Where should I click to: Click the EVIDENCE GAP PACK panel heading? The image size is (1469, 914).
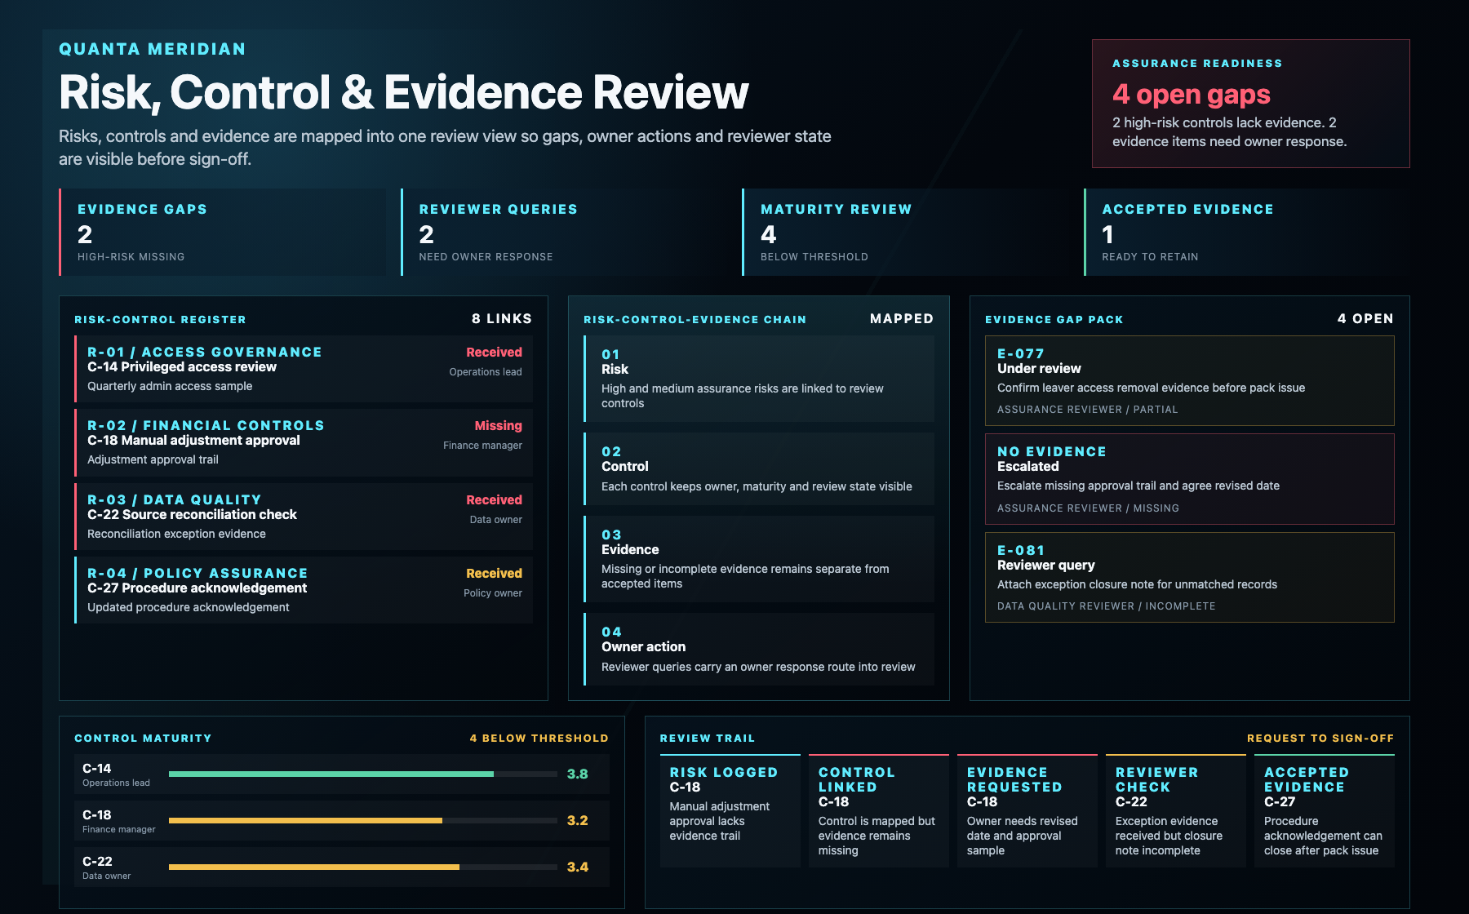[1054, 320]
